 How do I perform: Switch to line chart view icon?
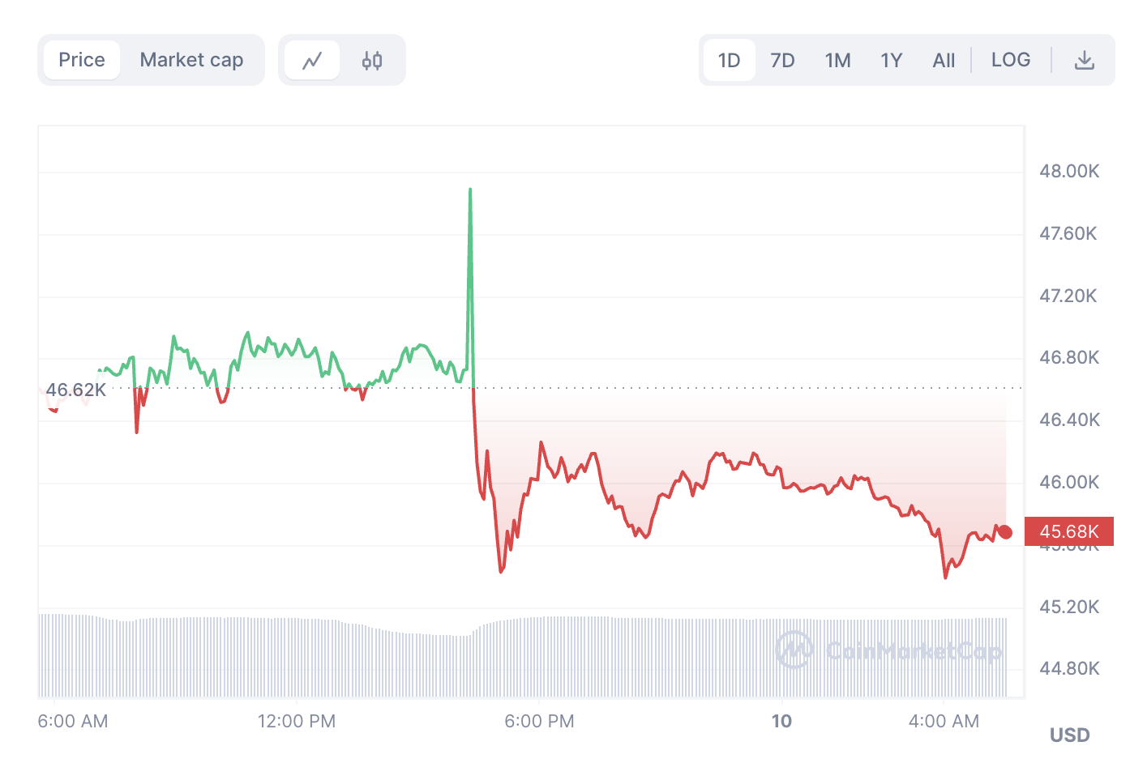pos(312,61)
